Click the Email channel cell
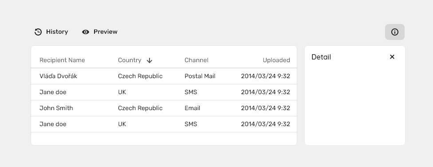Viewport: 433px width, 167px height. [192, 108]
